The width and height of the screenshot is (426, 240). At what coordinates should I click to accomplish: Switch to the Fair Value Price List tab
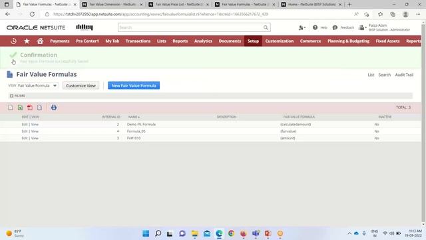178,5
